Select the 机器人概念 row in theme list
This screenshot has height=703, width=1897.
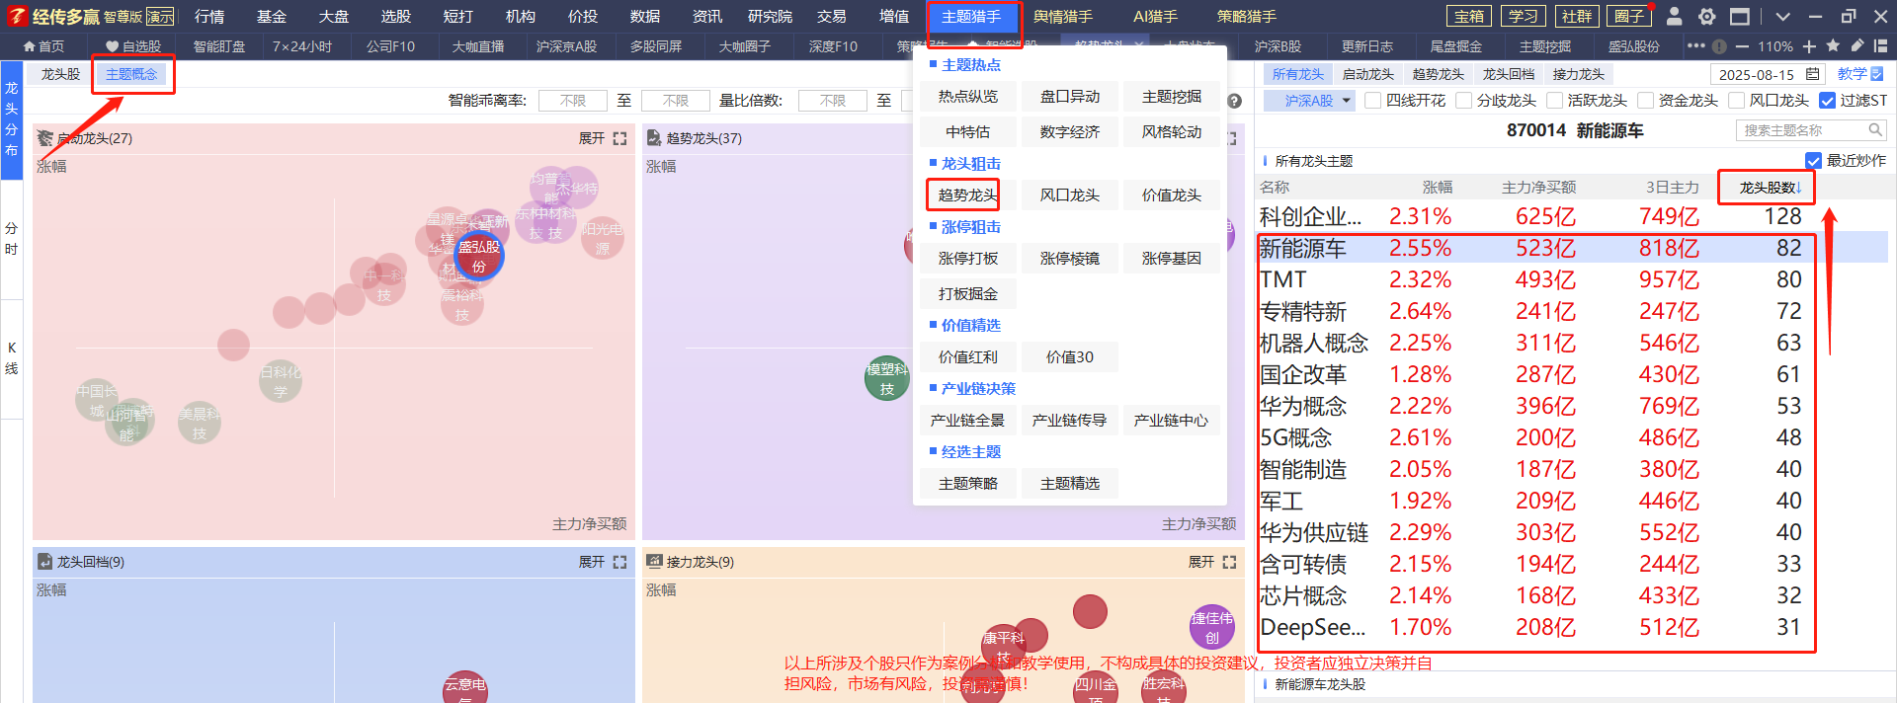tap(1572, 343)
